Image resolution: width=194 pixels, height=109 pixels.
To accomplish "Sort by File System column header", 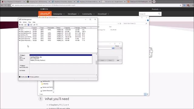I will pos(52,28).
